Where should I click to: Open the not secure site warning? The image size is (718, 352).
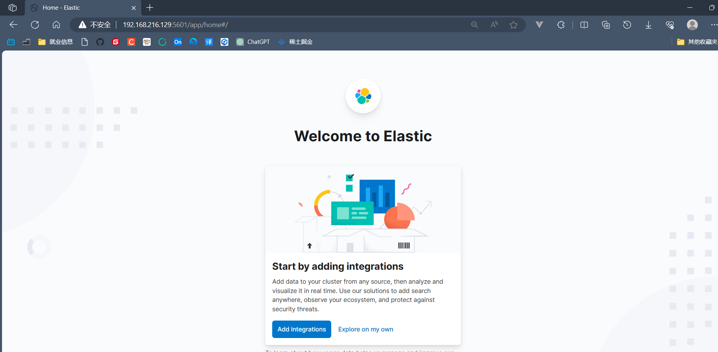pos(95,25)
